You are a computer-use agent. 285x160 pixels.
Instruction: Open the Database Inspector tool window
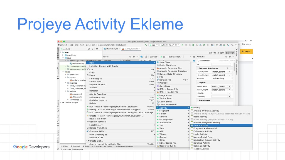(124, 146)
